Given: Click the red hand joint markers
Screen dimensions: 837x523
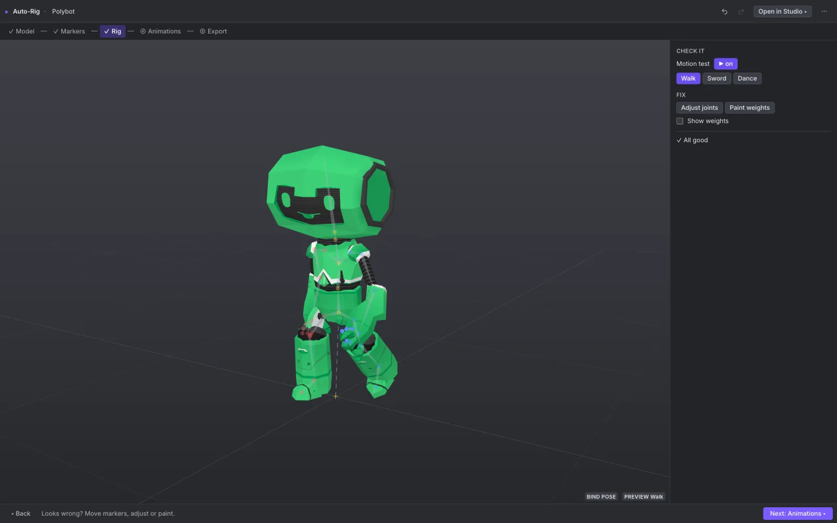Looking at the screenshot, I should point(306,332).
